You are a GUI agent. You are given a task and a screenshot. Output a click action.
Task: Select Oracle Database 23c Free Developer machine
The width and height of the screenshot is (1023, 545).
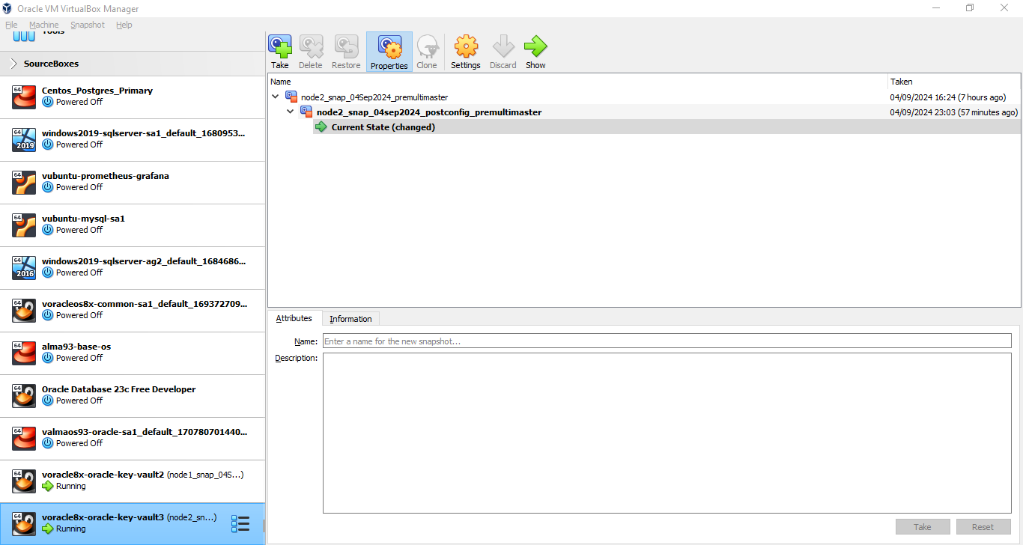point(133,395)
